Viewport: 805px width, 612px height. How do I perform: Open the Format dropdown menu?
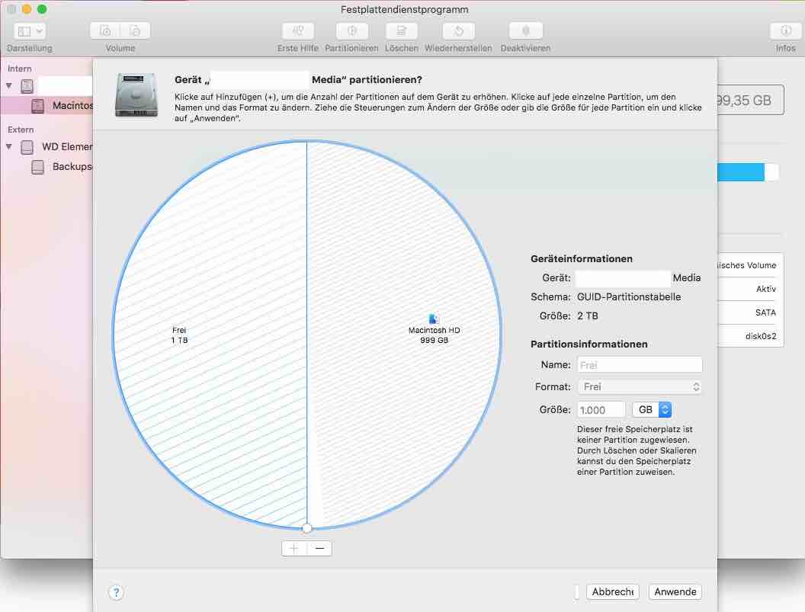pos(640,387)
